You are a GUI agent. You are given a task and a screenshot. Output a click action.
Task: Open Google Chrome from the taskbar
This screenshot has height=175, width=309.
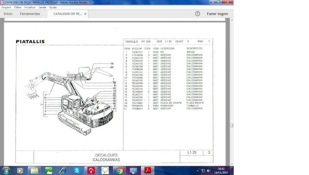(119, 171)
